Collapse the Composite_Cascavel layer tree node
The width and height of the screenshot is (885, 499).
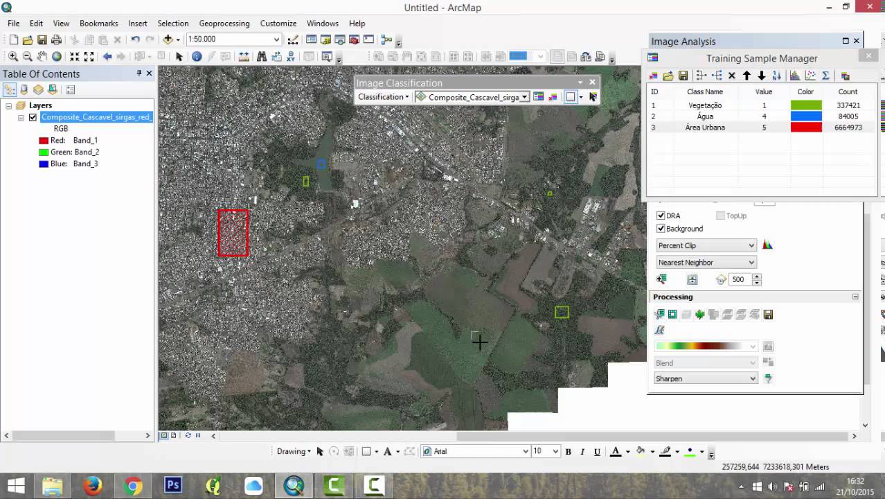(x=21, y=117)
